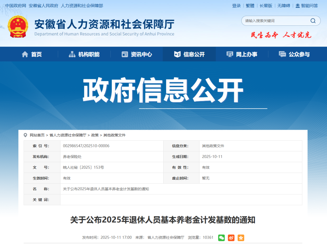327x244 pixels.
Task: Go to 资讯中心 navigation tab
Action: [x=137, y=54]
